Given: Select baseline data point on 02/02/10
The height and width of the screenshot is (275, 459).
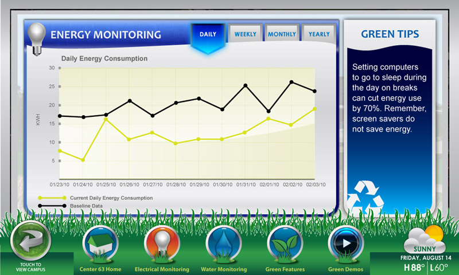Looking at the screenshot, I should point(291,82).
